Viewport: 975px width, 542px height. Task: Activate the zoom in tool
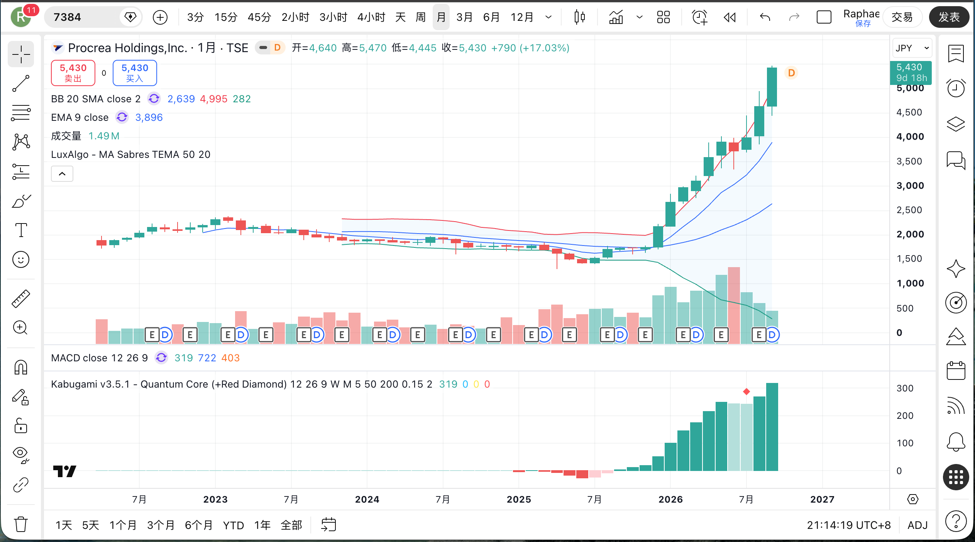(21, 328)
